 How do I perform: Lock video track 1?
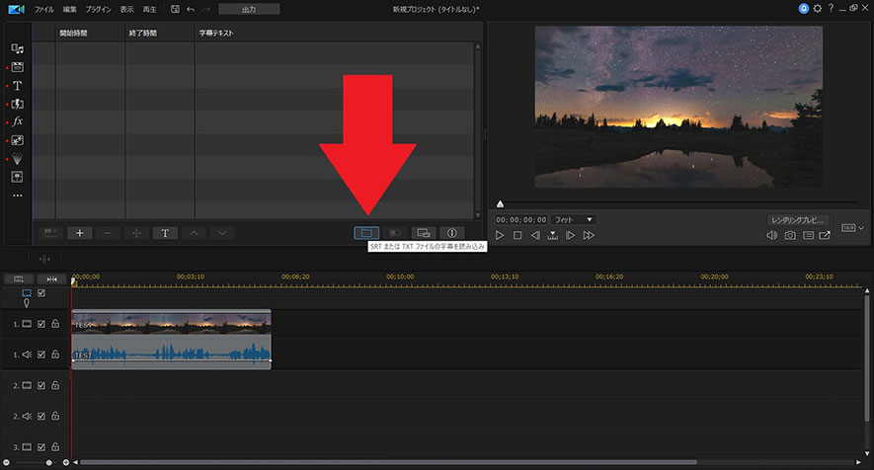click(x=55, y=323)
